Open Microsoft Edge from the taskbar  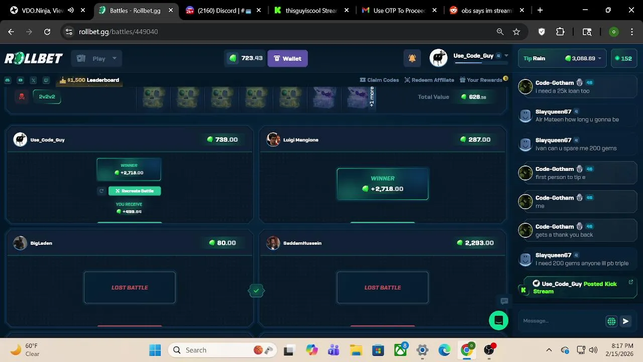[445, 350]
